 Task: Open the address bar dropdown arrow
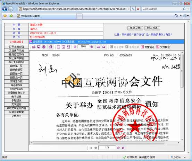click(x=128, y=9)
